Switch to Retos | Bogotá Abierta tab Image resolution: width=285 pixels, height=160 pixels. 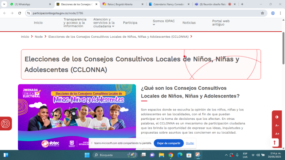pos(123,4)
